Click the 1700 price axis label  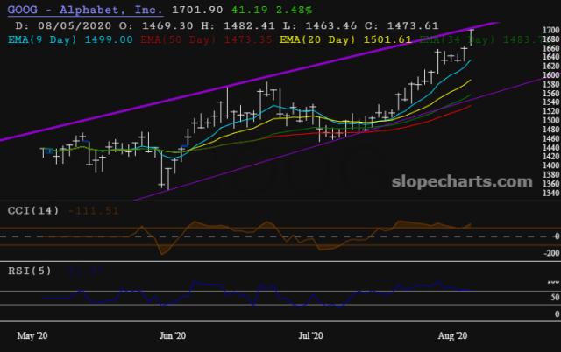[x=550, y=31]
